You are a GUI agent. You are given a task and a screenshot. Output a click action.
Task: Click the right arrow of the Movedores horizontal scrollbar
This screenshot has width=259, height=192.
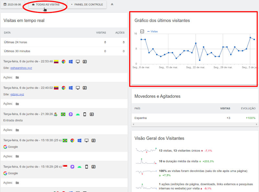257,124
